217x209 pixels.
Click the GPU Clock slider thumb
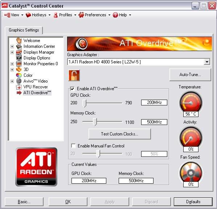click(x=84, y=103)
